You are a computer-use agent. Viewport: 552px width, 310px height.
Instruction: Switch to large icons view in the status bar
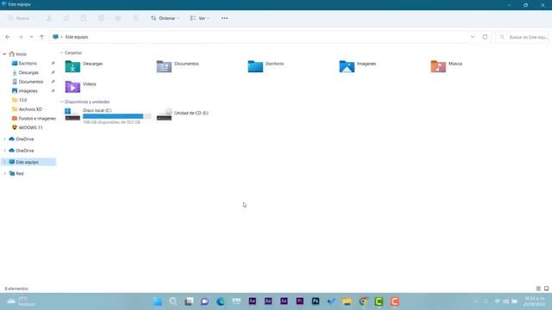(546, 288)
